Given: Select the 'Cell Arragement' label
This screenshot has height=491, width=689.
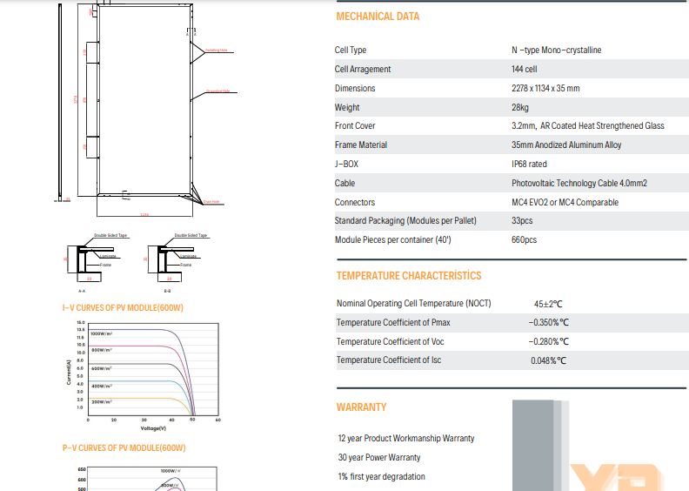Looking at the screenshot, I should pos(363,69).
